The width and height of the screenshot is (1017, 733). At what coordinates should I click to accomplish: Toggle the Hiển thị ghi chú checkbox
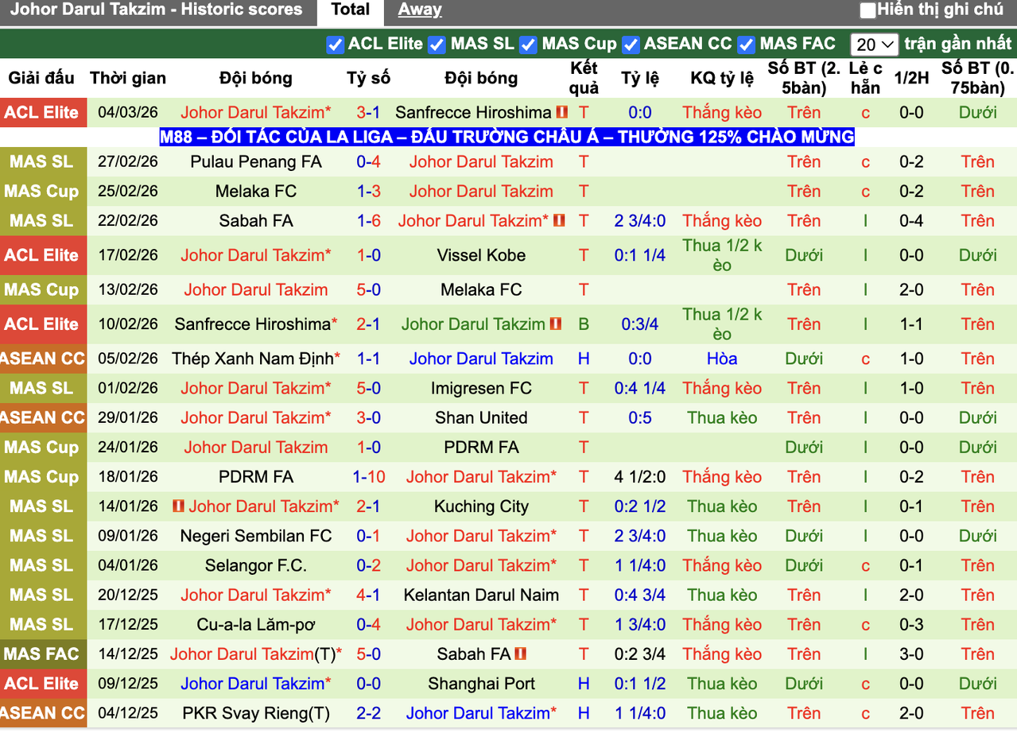click(868, 10)
